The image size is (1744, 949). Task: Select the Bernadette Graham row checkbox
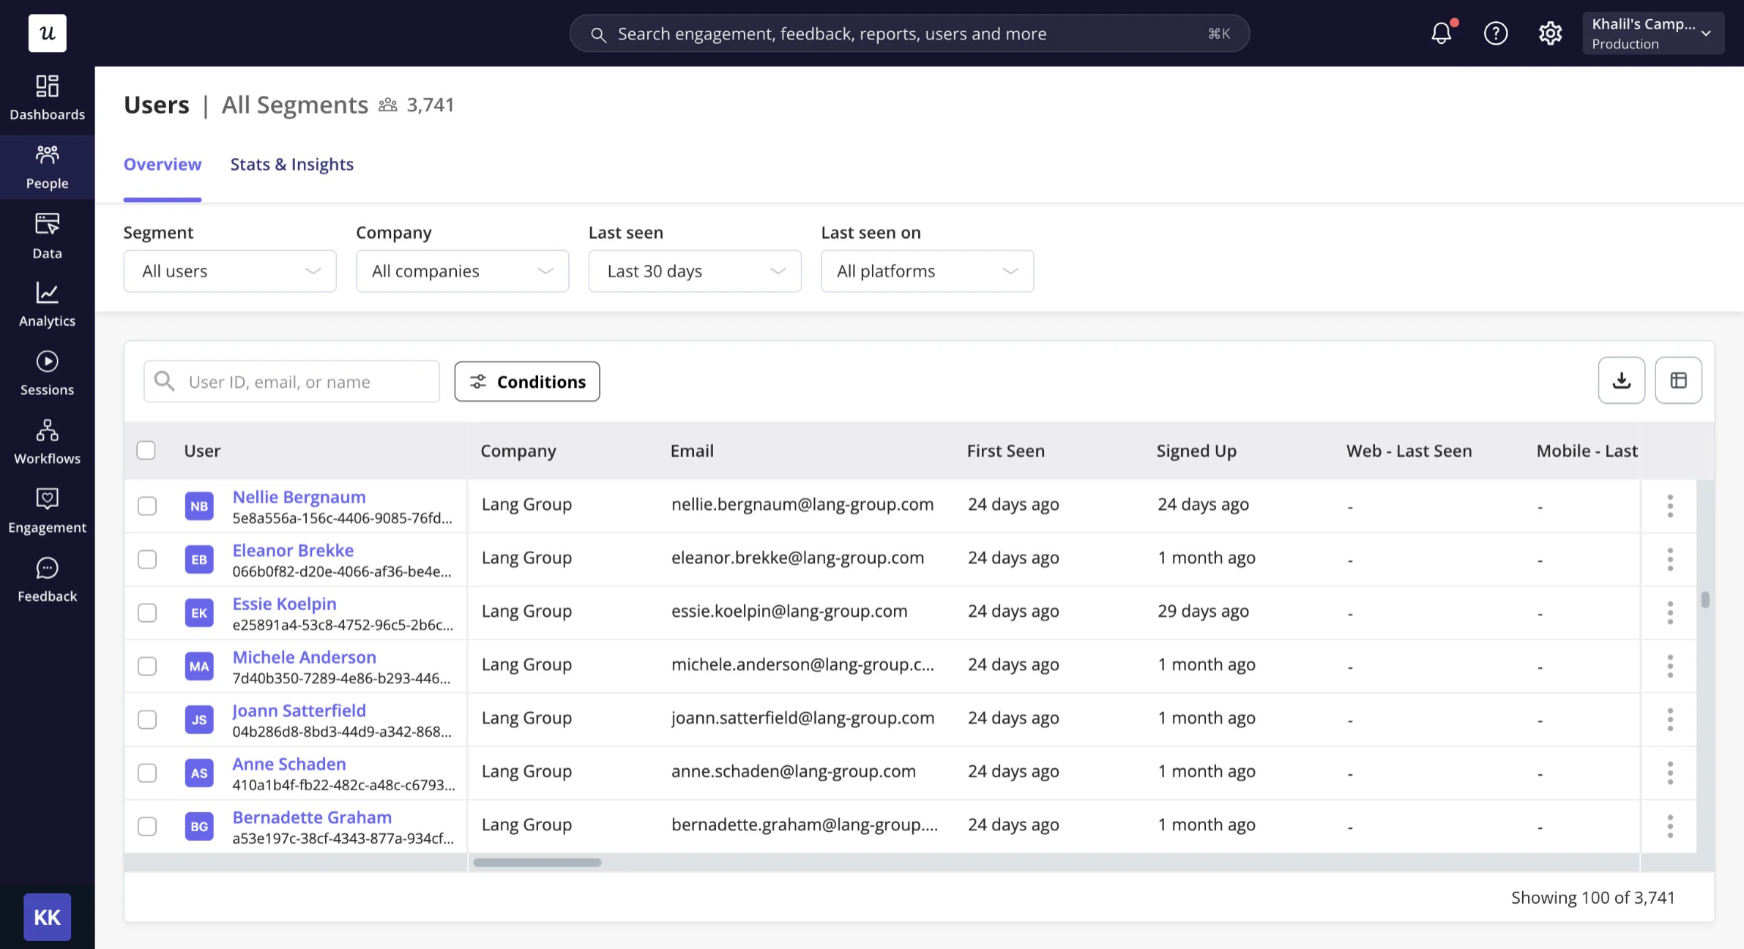[x=147, y=826]
